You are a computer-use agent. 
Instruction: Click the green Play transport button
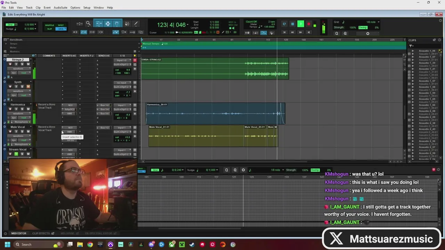[301, 24]
